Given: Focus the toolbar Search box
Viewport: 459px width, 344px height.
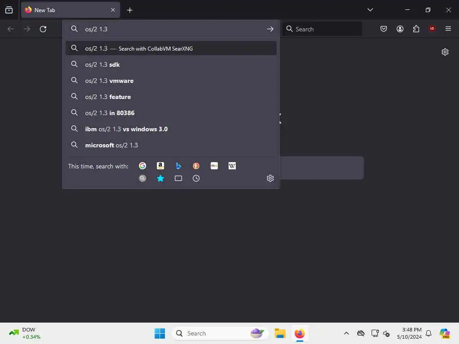Looking at the screenshot, I should pyautogui.click(x=322, y=29).
